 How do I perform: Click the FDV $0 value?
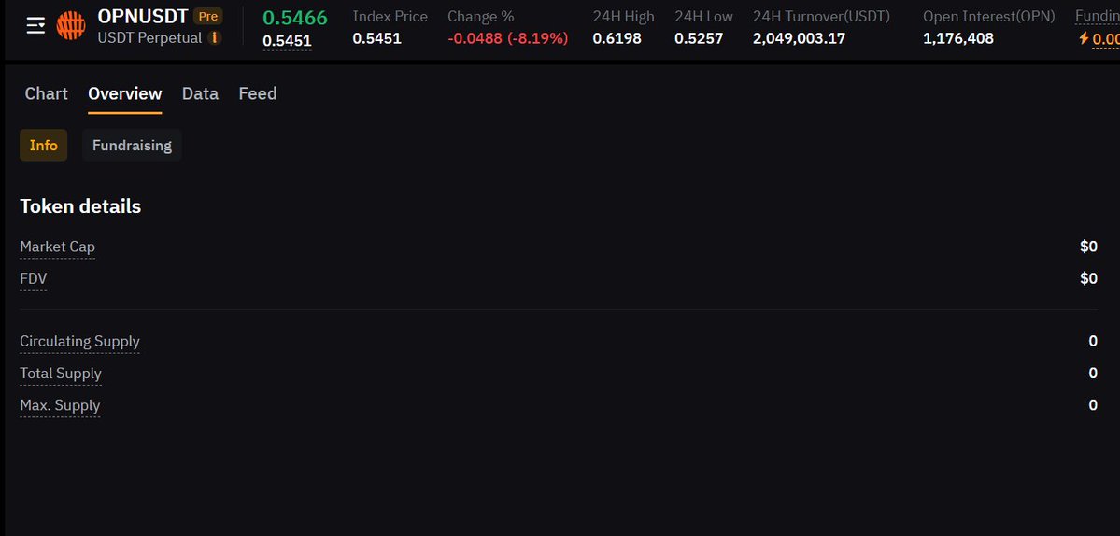click(1088, 278)
